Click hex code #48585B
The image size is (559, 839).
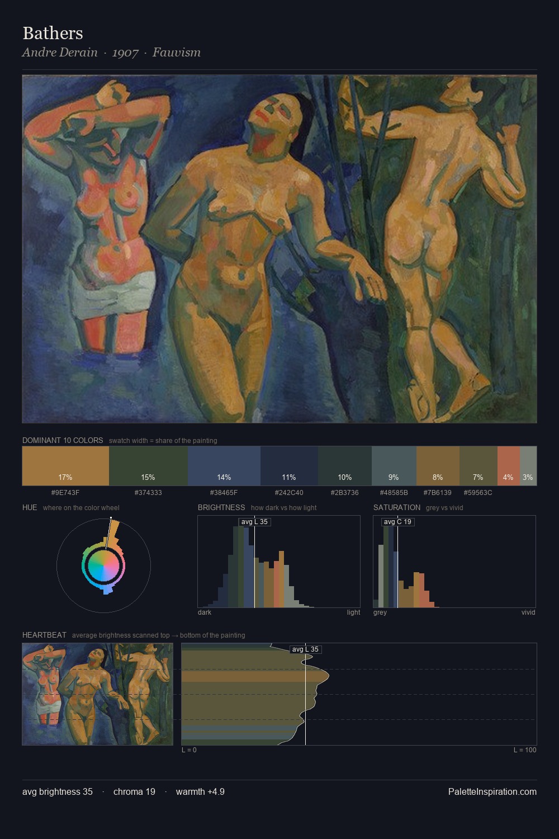pyautogui.click(x=394, y=493)
